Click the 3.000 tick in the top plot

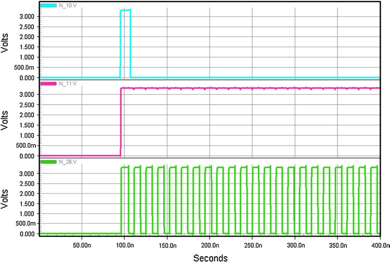[26, 17]
